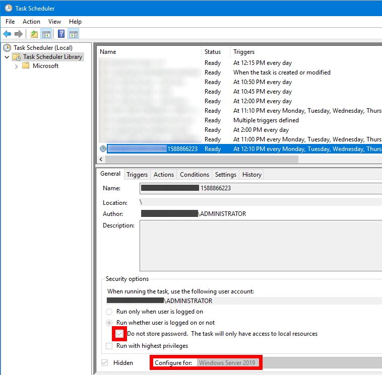Toggle Show/Hide Console Tree toolbar icon
Screen dimensions: 382x375
point(46,34)
